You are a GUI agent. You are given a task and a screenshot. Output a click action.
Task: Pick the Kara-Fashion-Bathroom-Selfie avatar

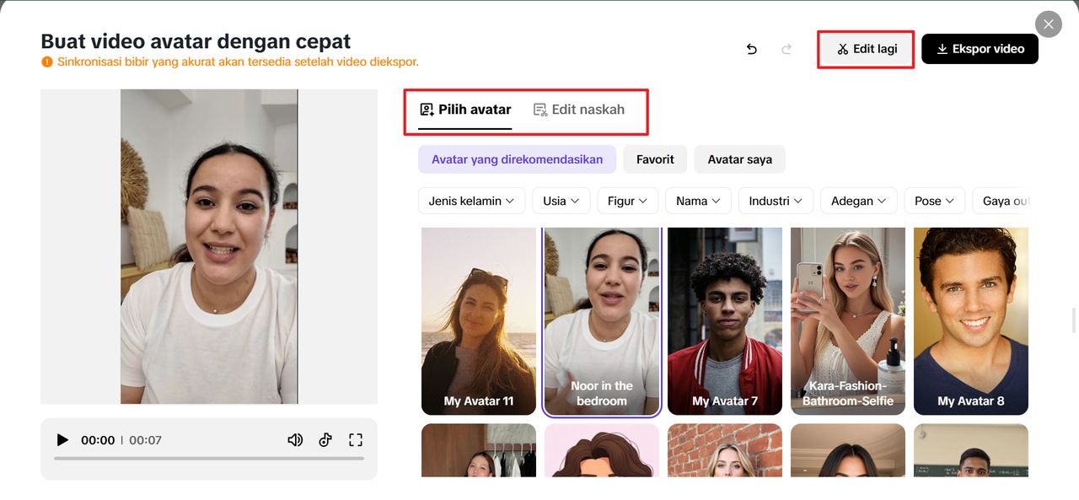(848, 321)
